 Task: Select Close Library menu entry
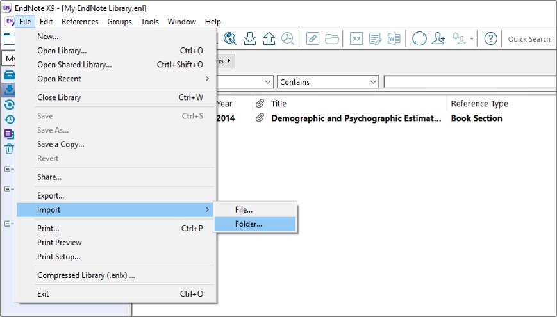(116, 97)
